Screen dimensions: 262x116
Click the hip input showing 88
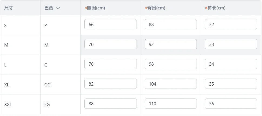click(x=171, y=24)
